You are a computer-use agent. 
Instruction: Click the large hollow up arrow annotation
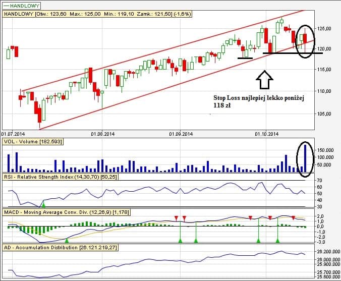click(x=264, y=79)
